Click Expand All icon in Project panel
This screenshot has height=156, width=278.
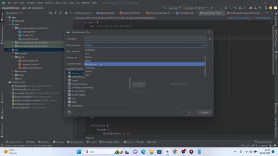[56, 13]
